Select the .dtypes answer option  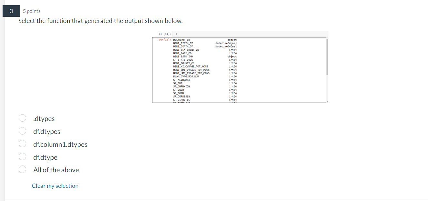click(x=22, y=118)
